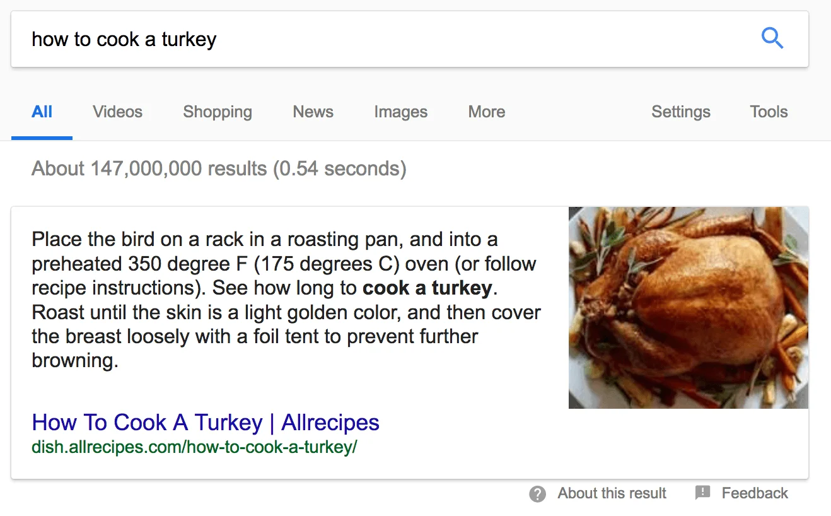Open the Tools menu

tap(769, 112)
